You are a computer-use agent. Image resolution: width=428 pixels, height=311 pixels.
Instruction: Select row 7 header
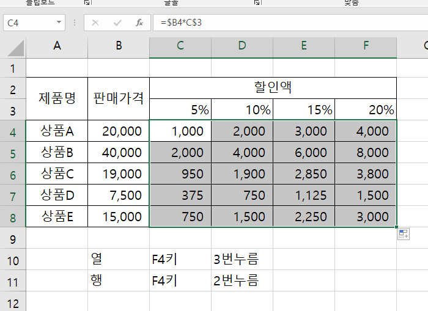(13, 195)
